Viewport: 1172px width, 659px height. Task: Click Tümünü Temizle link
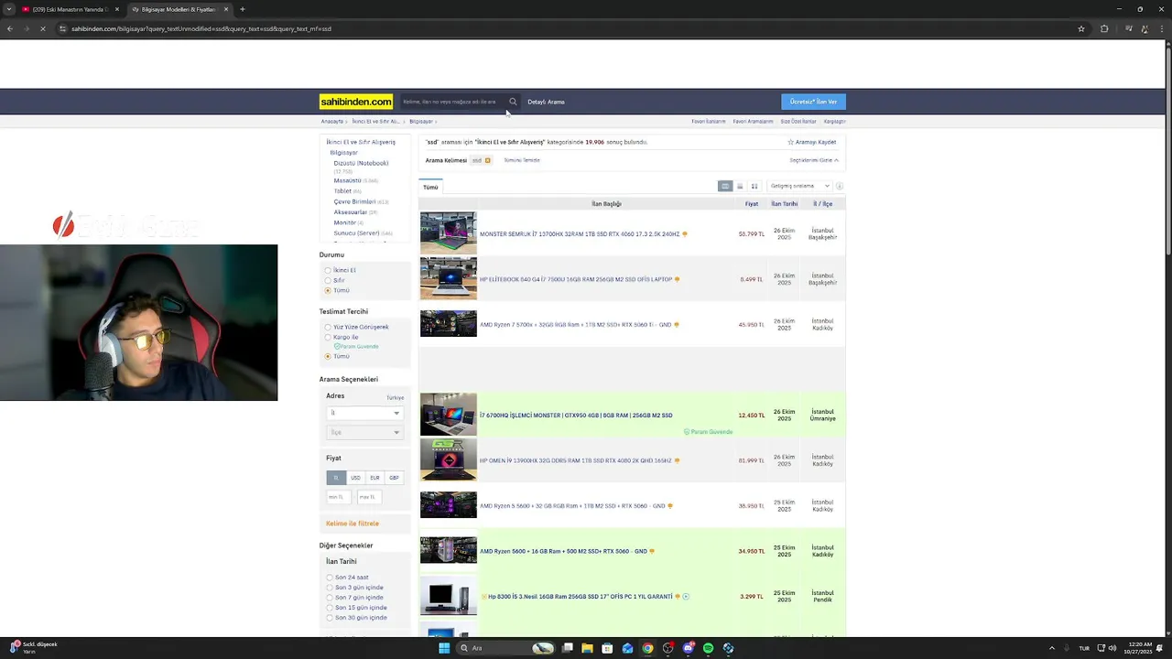[522, 160]
